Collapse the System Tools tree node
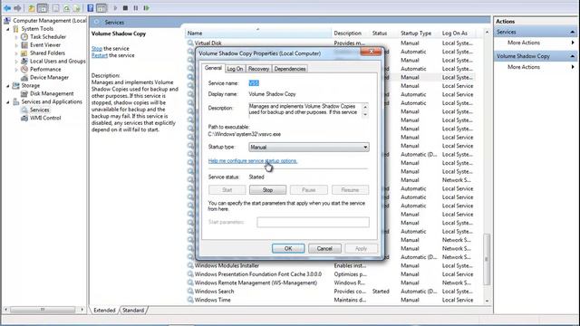The height and width of the screenshot is (326, 580). pos(8,29)
